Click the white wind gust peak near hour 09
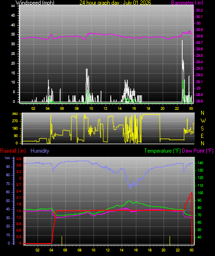Screen dimensions: 215x256 click(87, 70)
